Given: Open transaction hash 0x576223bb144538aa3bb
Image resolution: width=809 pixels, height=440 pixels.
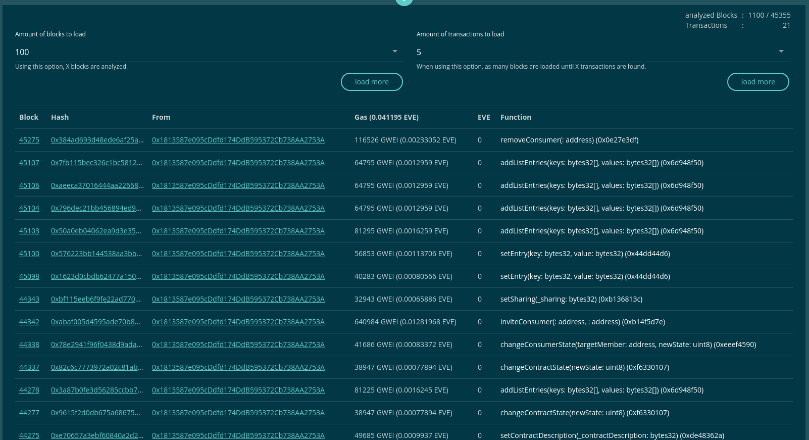Looking at the screenshot, I should pos(96,254).
